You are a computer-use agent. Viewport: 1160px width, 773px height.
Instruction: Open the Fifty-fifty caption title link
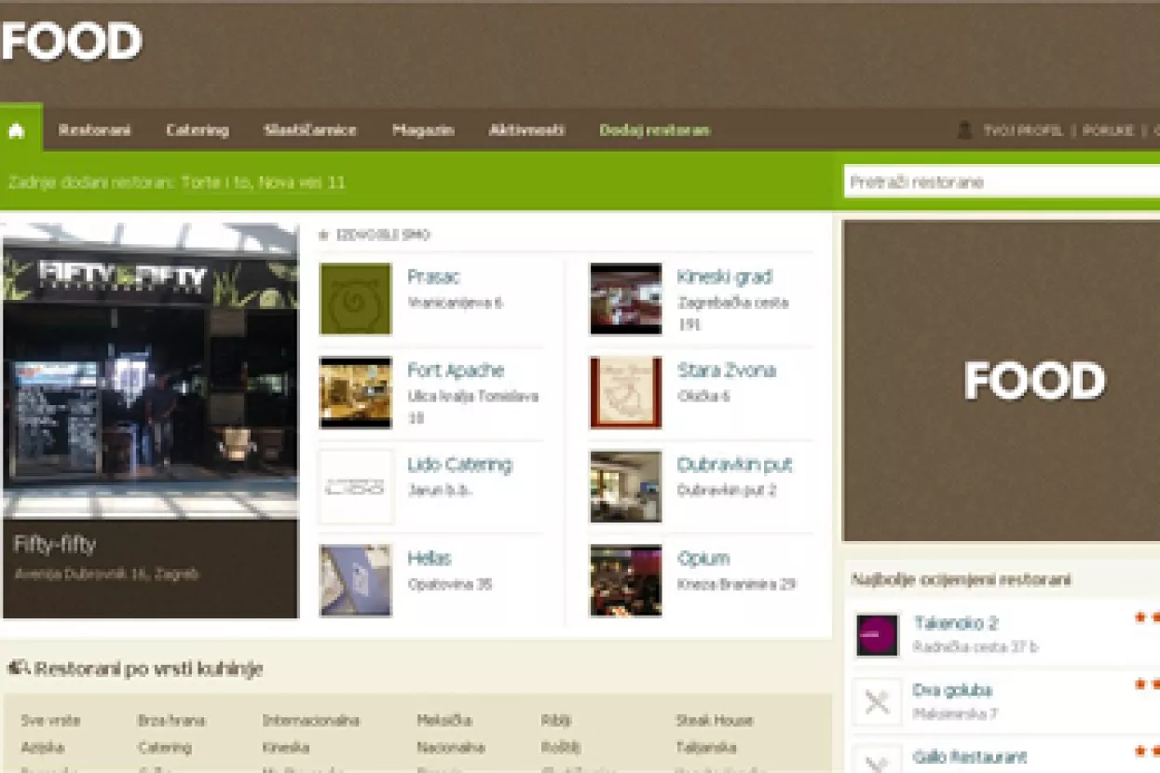click(x=55, y=545)
